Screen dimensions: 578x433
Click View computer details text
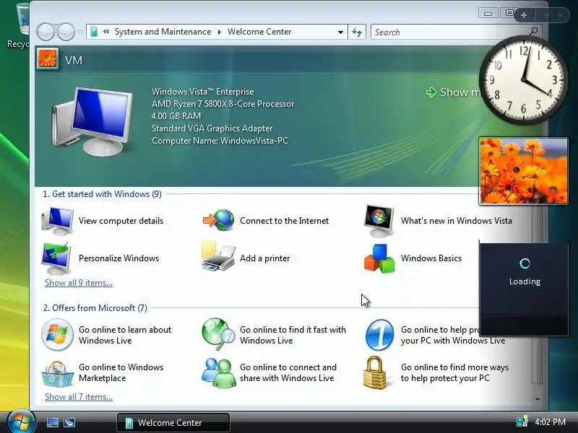coord(121,221)
